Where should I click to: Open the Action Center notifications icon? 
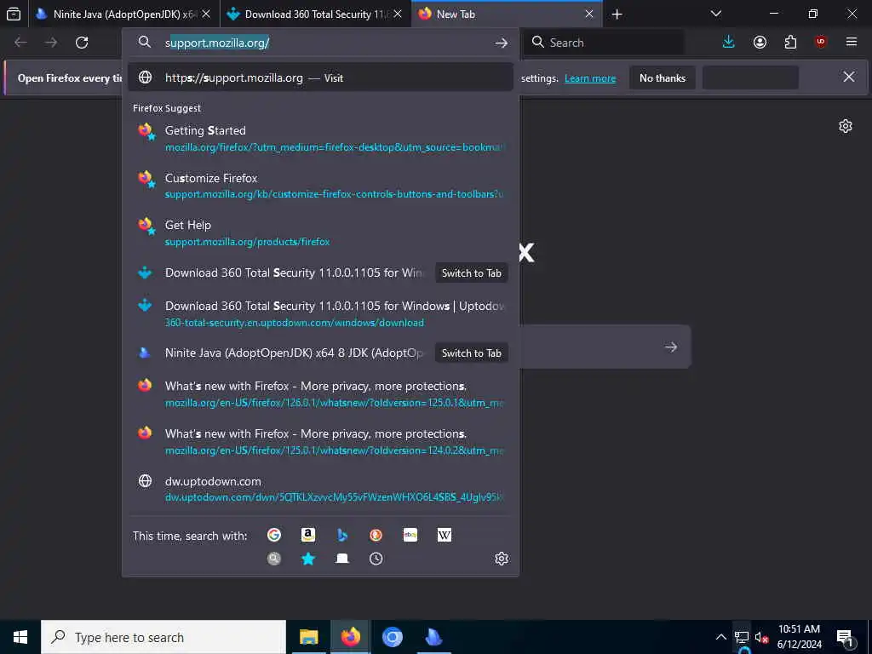[x=846, y=637]
